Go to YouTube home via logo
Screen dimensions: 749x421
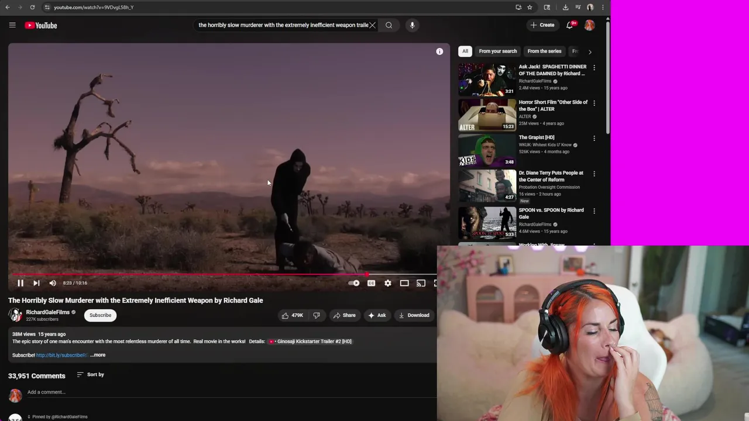41,25
